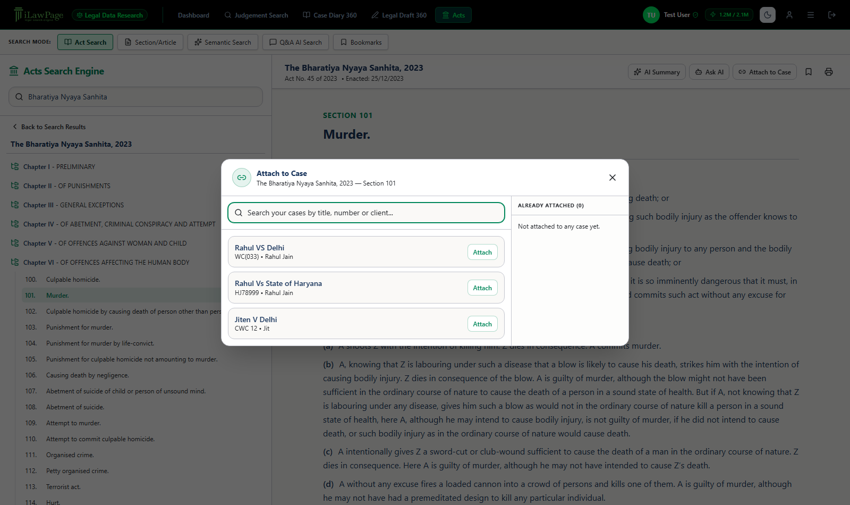Image resolution: width=850 pixels, height=505 pixels.
Task: Bookmark this act with bookmark icon
Action: click(809, 72)
